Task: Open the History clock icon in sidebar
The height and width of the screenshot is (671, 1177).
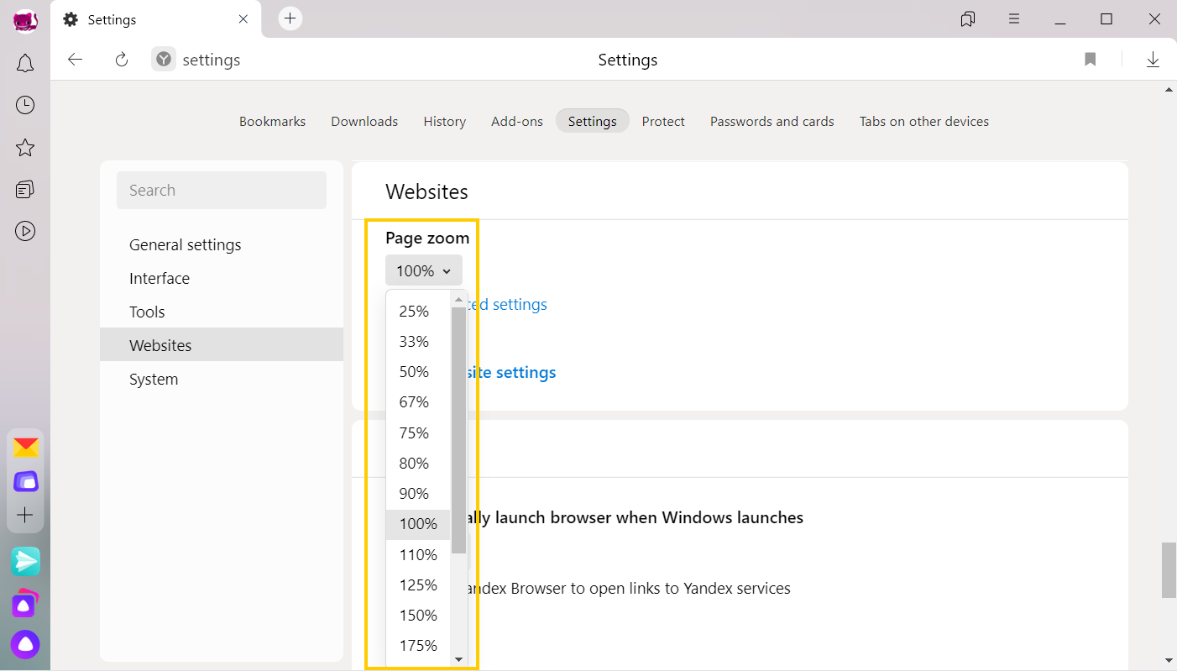Action: point(25,105)
